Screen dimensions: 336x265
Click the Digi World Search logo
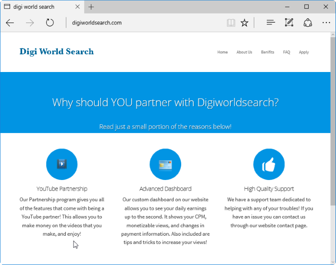coord(57,51)
